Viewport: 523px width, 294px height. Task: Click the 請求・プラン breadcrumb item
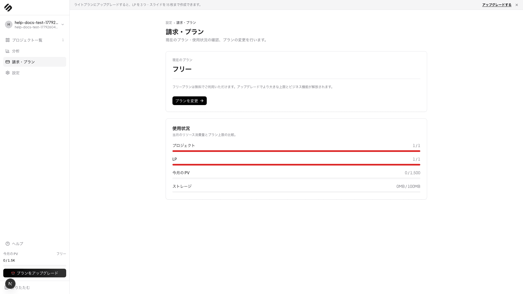(186, 23)
